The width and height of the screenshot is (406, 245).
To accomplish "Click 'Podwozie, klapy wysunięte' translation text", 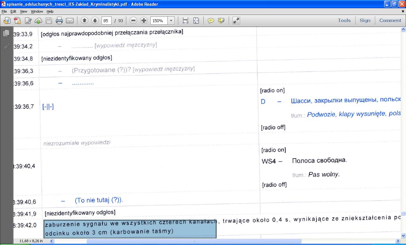I will pos(346,114).
